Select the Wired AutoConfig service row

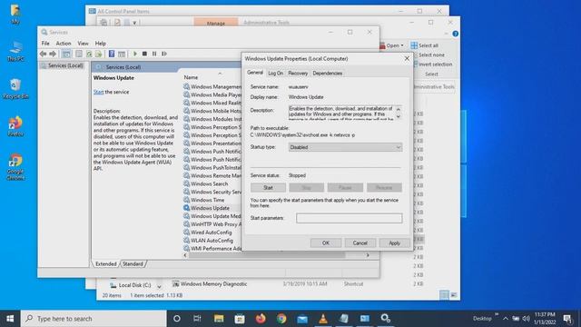pyautogui.click(x=212, y=233)
